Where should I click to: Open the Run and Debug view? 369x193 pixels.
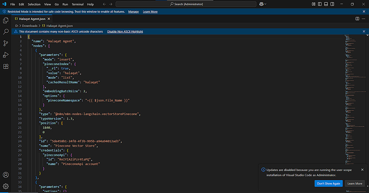(6, 55)
